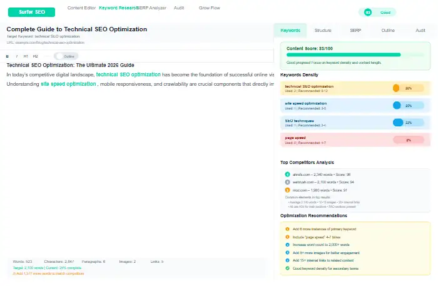This screenshot has height=286, width=438.
Task: Click the red 0% density indicator for page speed
Action: click(408, 140)
